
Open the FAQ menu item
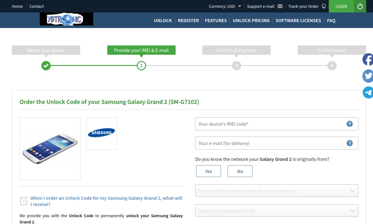click(331, 20)
